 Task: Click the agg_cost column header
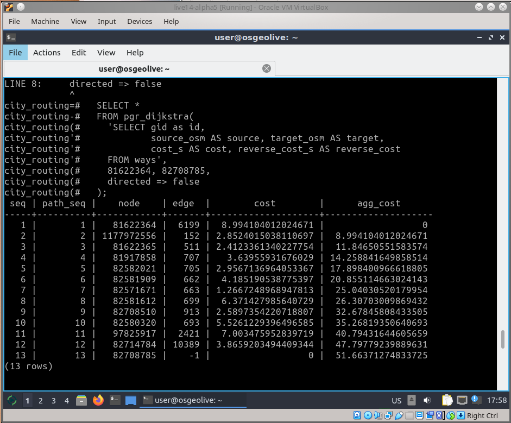point(378,203)
